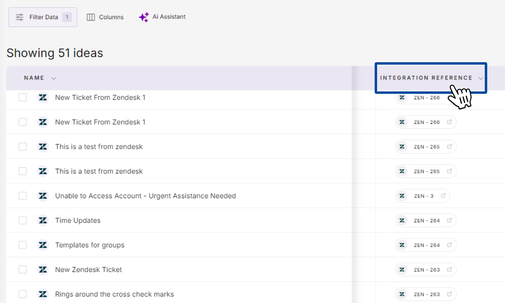This screenshot has height=303, width=505.
Task: Click the Filter Data button
Action: point(43,17)
